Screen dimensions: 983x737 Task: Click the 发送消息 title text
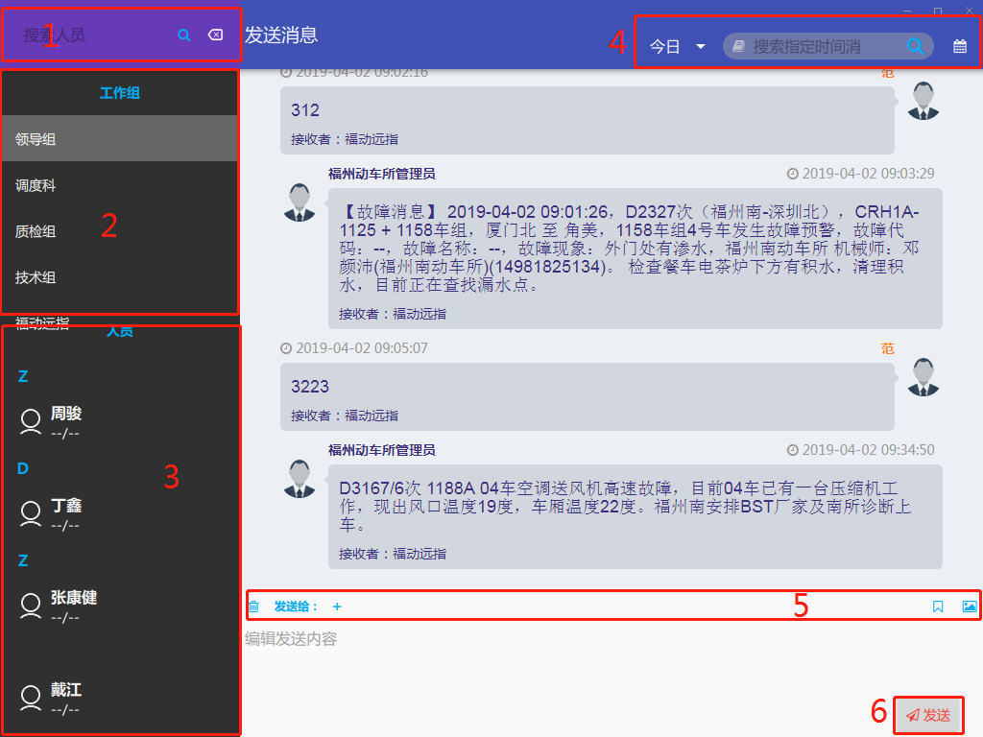pos(281,36)
